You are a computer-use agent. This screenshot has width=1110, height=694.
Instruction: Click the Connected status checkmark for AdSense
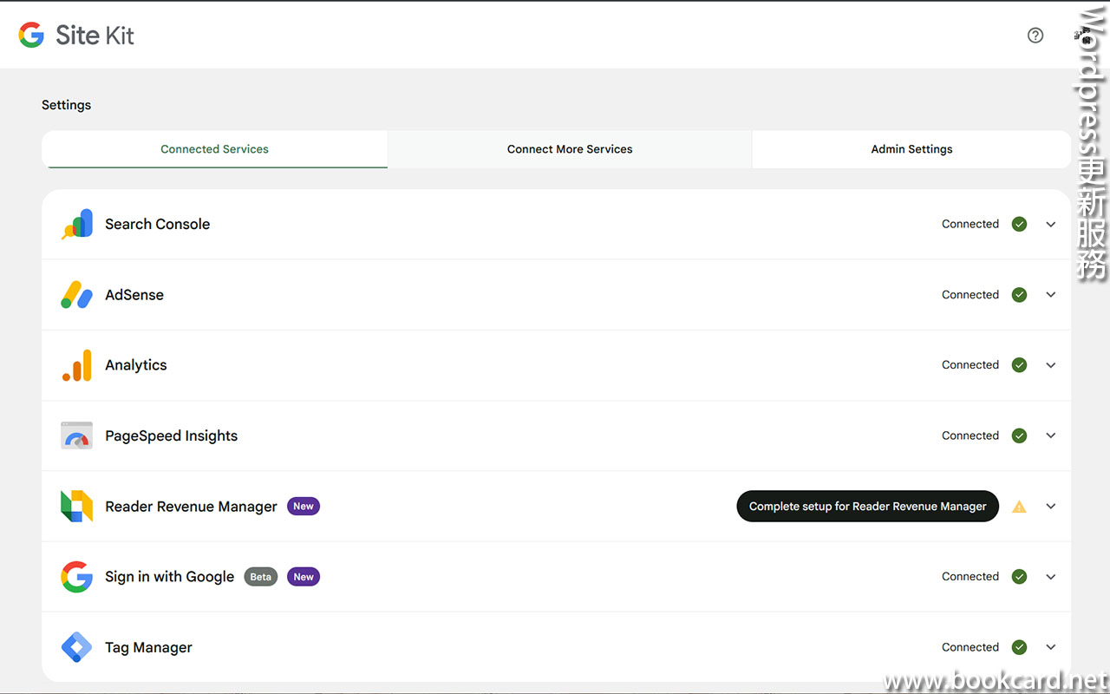point(1019,295)
